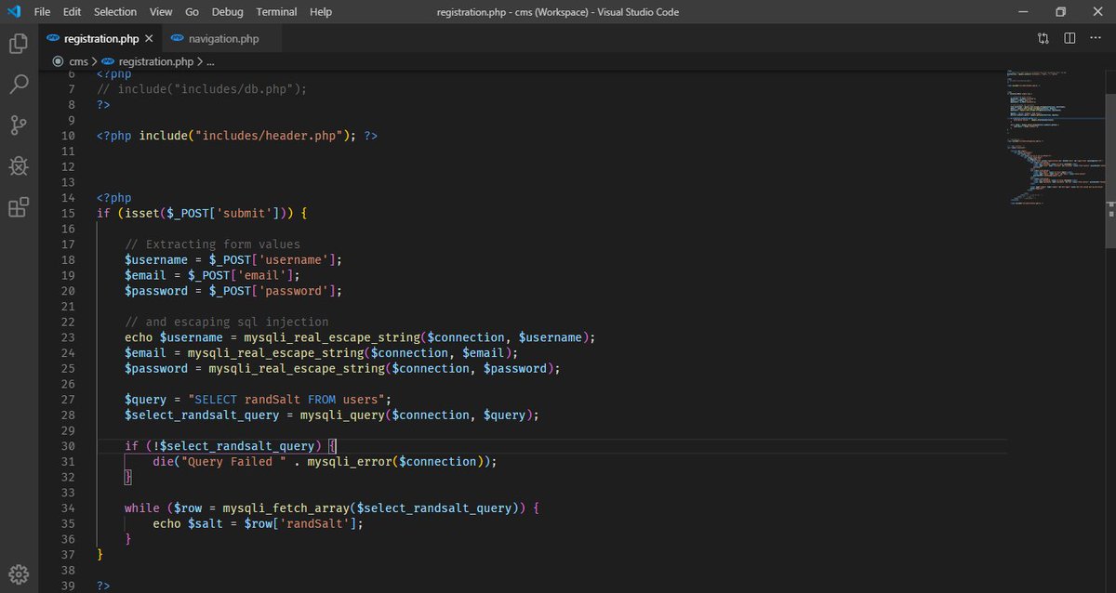1116x593 pixels.
Task: Click the commented include db.php line
Action: (x=202, y=89)
